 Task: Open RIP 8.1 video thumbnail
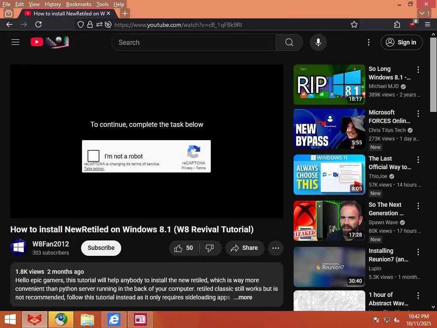pos(329,85)
